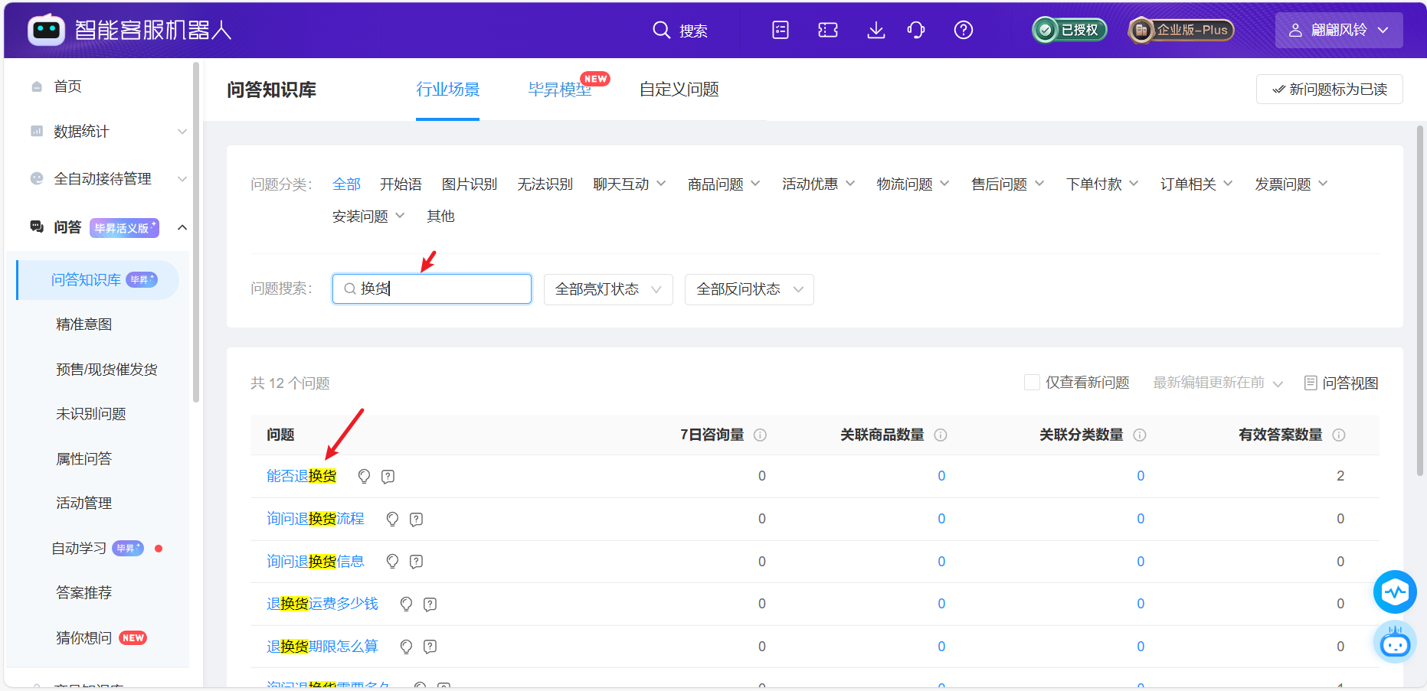Open the floating robot assistant icon
Image resolution: width=1427 pixels, height=691 pixels.
pyautogui.click(x=1395, y=642)
